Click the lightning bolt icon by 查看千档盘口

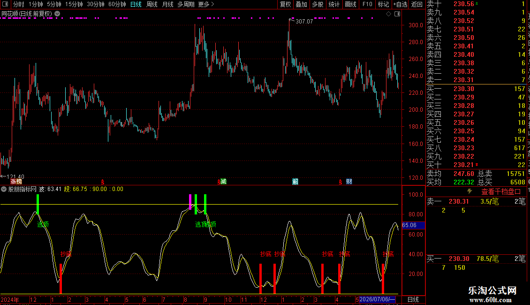pyautogui.click(x=469, y=191)
